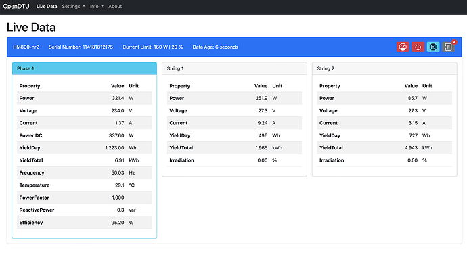This screenshot has width=467, height=255.
Task: Click the String 1 YieldTotal row
Action: click(x=234, y=148)
